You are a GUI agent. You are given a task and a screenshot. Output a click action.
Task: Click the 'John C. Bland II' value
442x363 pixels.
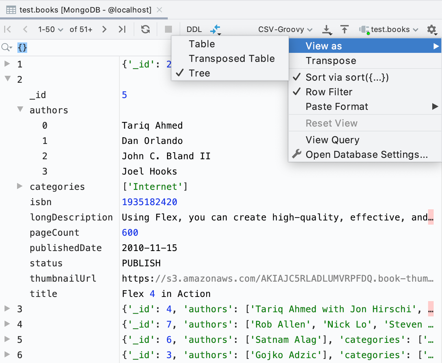pos(166,156)
